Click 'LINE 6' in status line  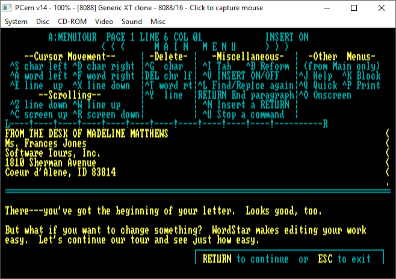(x=154, y=37)
